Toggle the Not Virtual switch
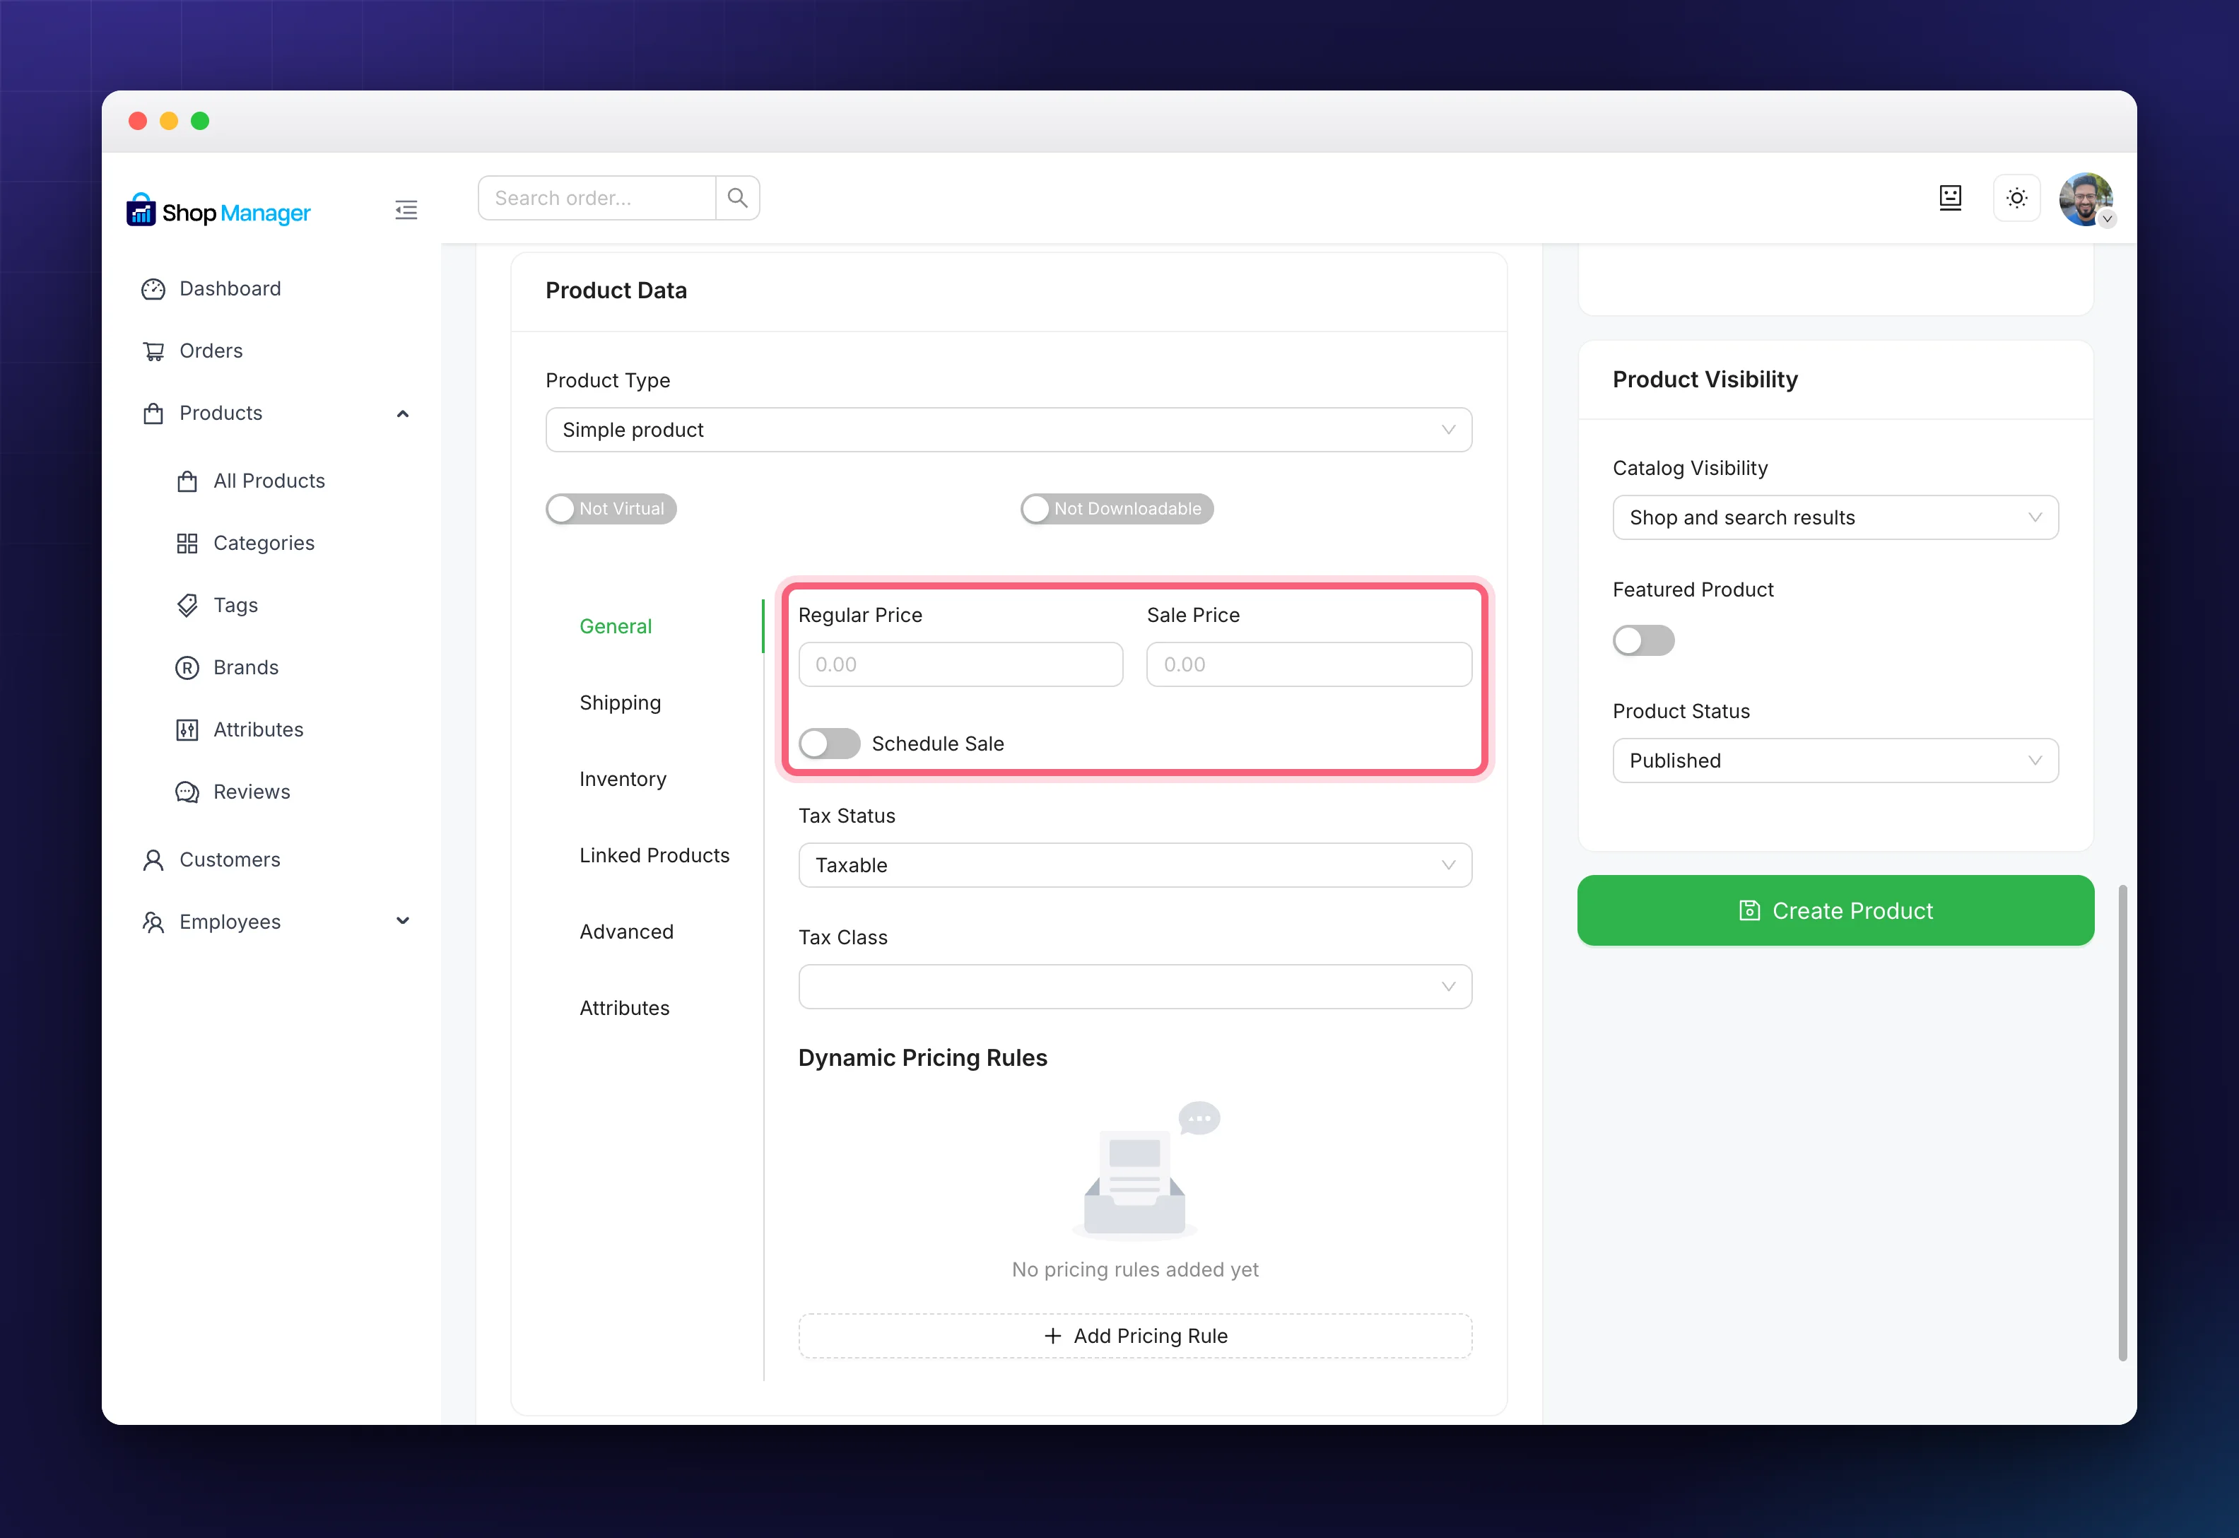This screenshot has width=2239, height=1538. point(611,509)
